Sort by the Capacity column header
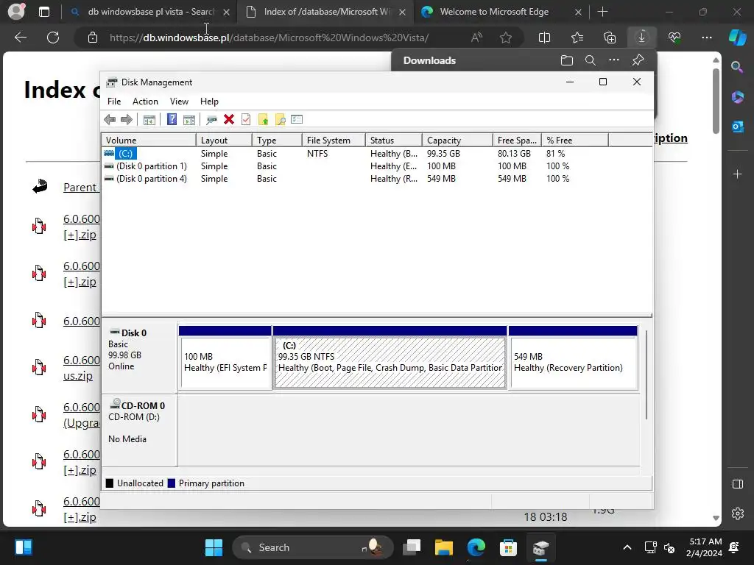Screen dimensions: 754x565 click(x=457, y=141)
